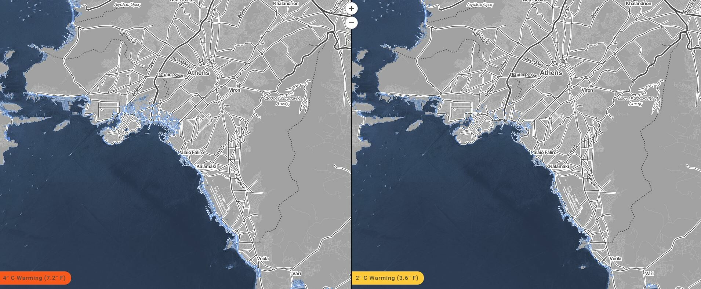
Task: Click Khalándrion label on the 4°C map
Action: click(x=286, y=3)
